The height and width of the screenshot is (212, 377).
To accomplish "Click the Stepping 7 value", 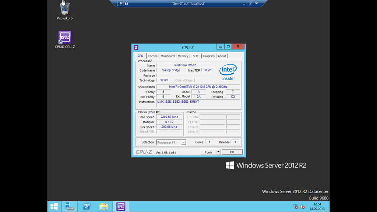I will (x=233, y=92).
